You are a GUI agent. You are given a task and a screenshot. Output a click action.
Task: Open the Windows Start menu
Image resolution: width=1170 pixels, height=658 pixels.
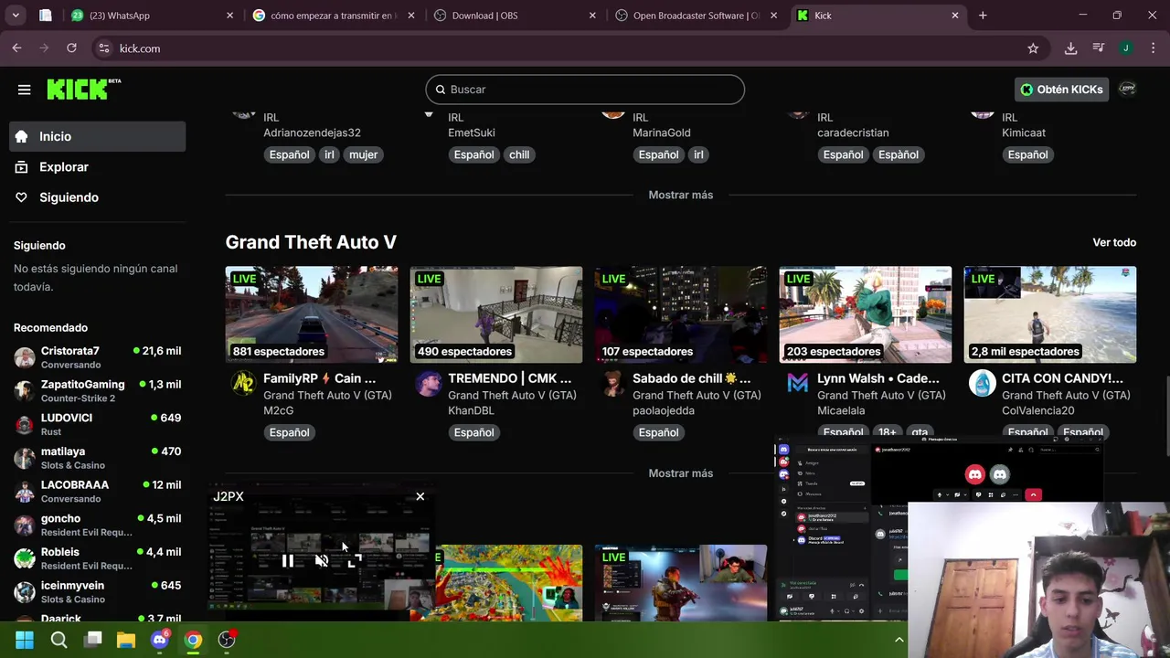coord(25,640)
